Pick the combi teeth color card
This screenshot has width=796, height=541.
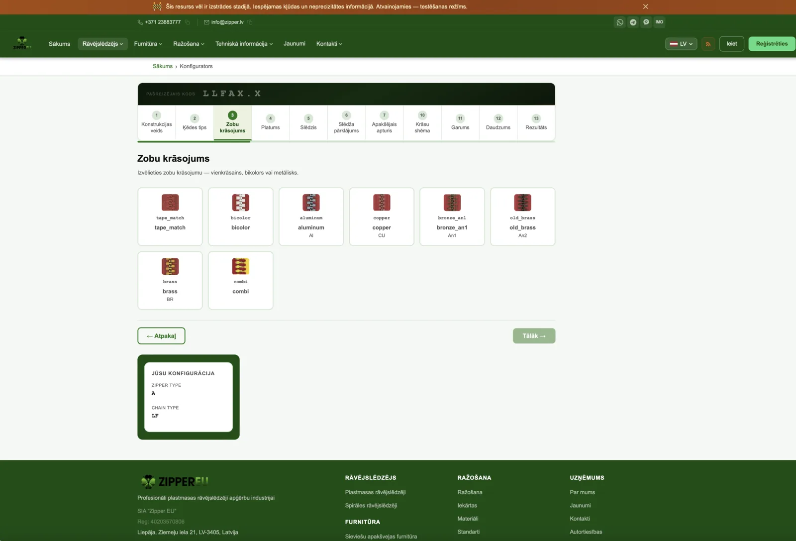coord(241,280)
